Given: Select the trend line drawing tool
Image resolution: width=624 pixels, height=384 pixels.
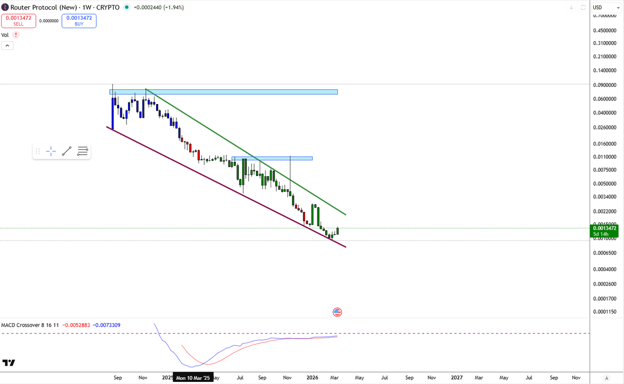Looking at the screenshot, I should pos(66,151).
